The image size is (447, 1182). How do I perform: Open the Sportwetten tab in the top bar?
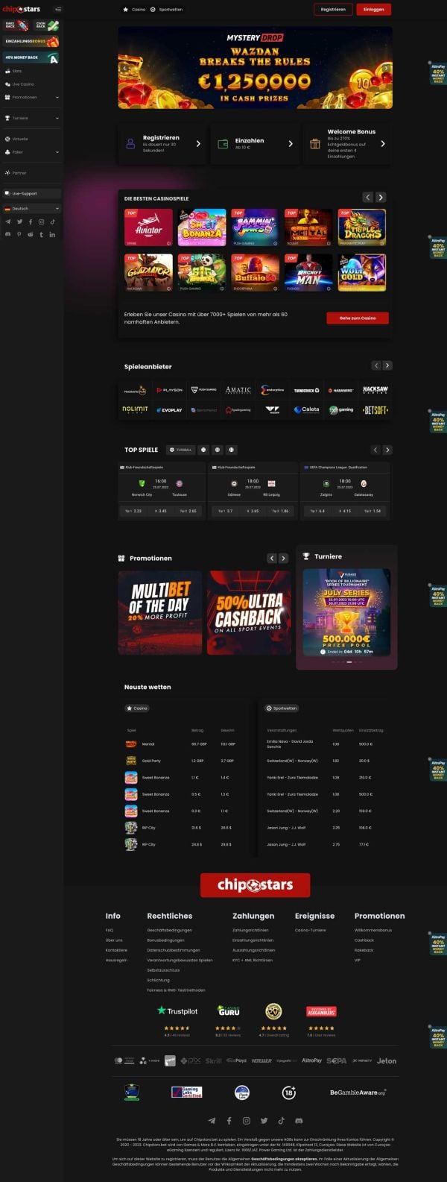coord(166,10)
